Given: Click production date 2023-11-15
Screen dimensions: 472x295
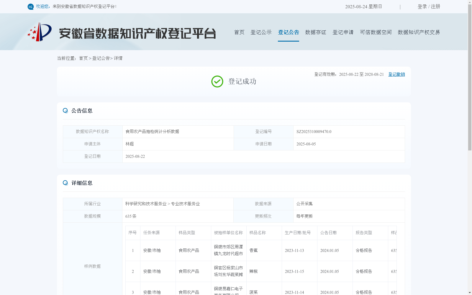Looking at the screenshot, I should tap(294, 271).
